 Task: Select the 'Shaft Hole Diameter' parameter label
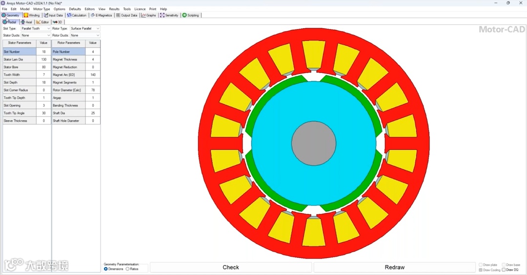69,121
